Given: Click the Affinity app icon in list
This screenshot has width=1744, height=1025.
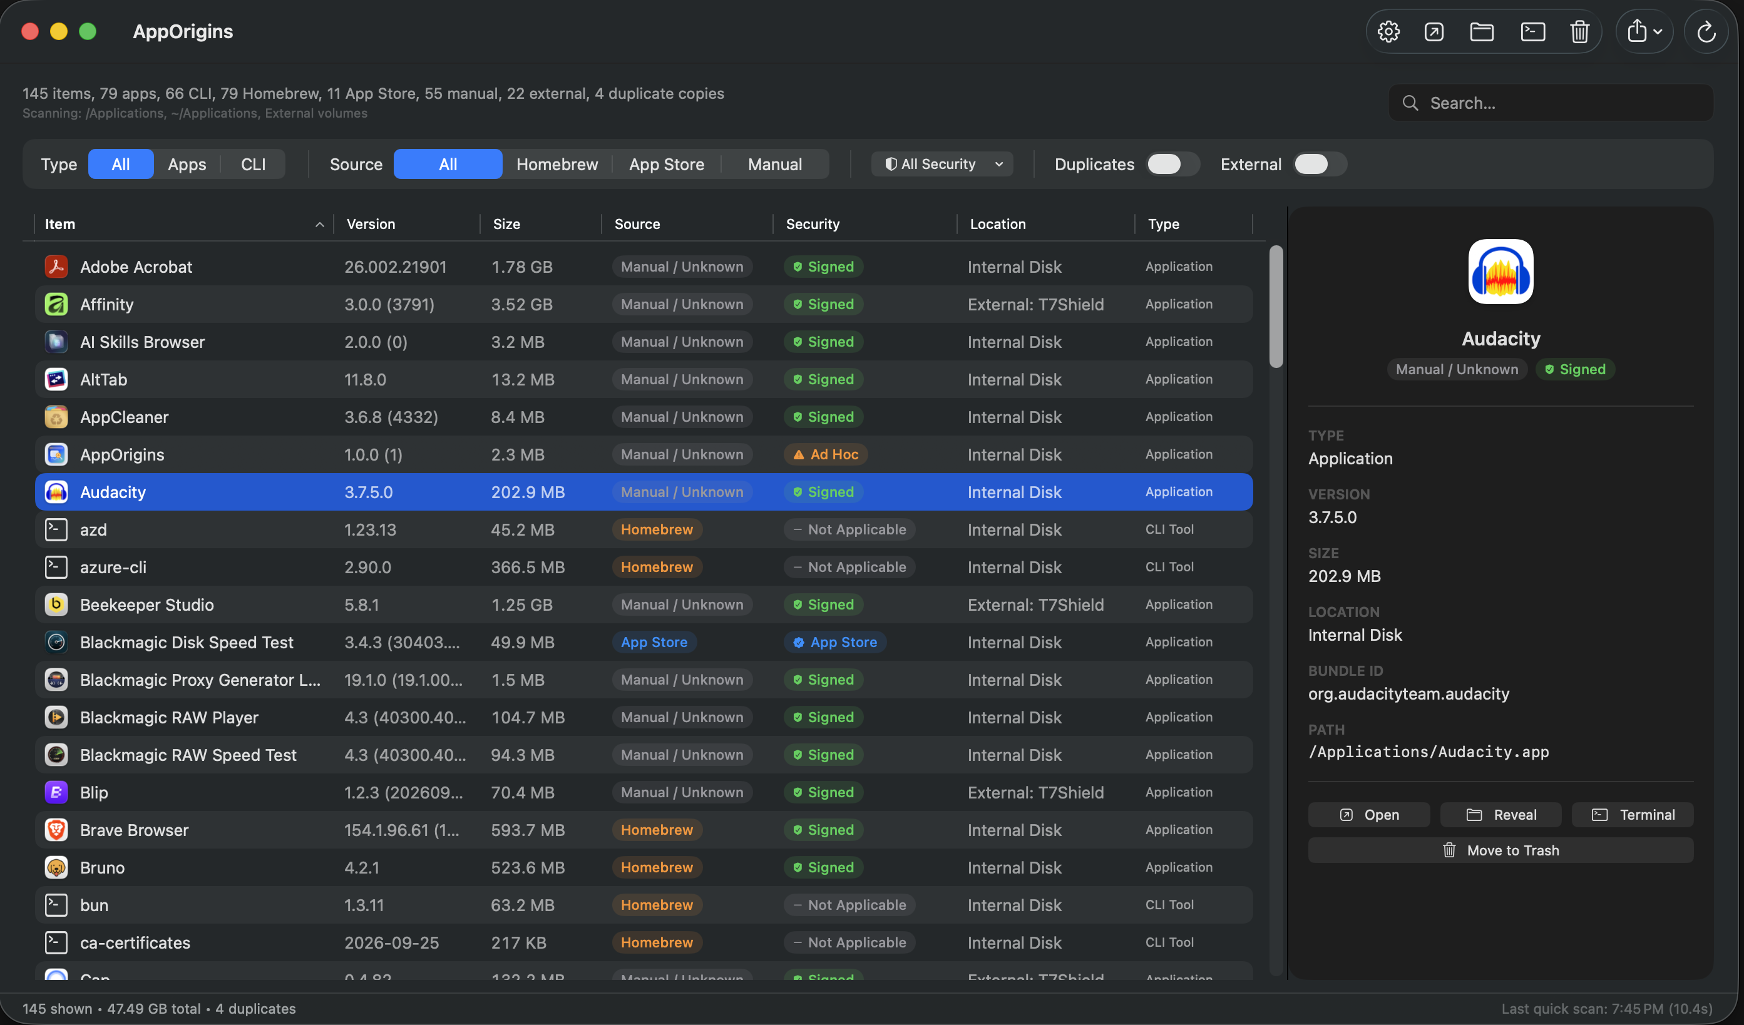Looking at the screenshot, I should pyautogui.click(x=56, y=304).
